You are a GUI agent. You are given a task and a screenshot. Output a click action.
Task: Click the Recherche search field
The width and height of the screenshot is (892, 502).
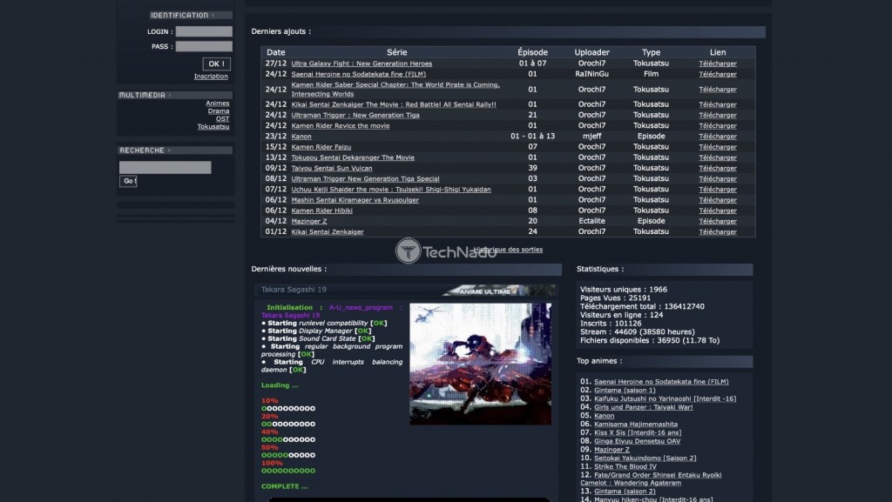[165, 167]
